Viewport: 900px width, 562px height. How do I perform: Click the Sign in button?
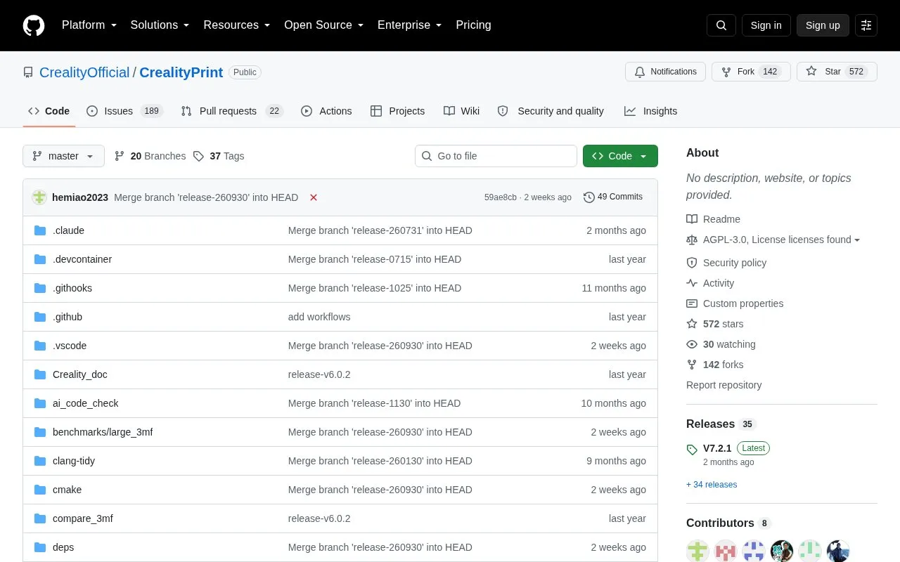pyautogui.click(x=766, y=25)
